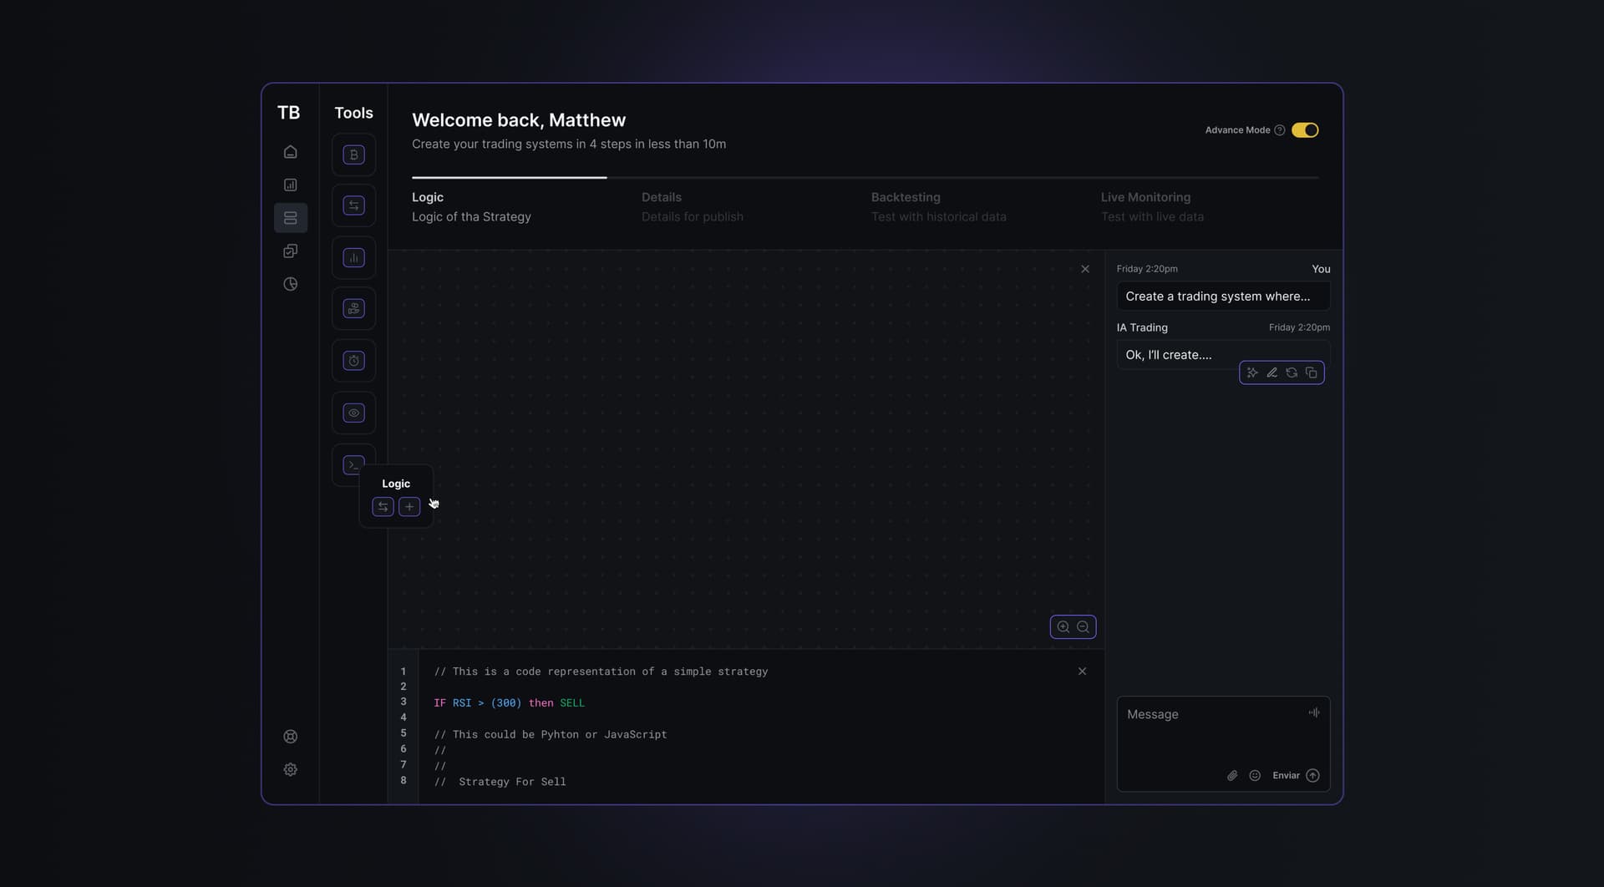Turn off Advance Mode switch
Viewport: 1604px width, 887px height.
click(x=1305, y=130)
